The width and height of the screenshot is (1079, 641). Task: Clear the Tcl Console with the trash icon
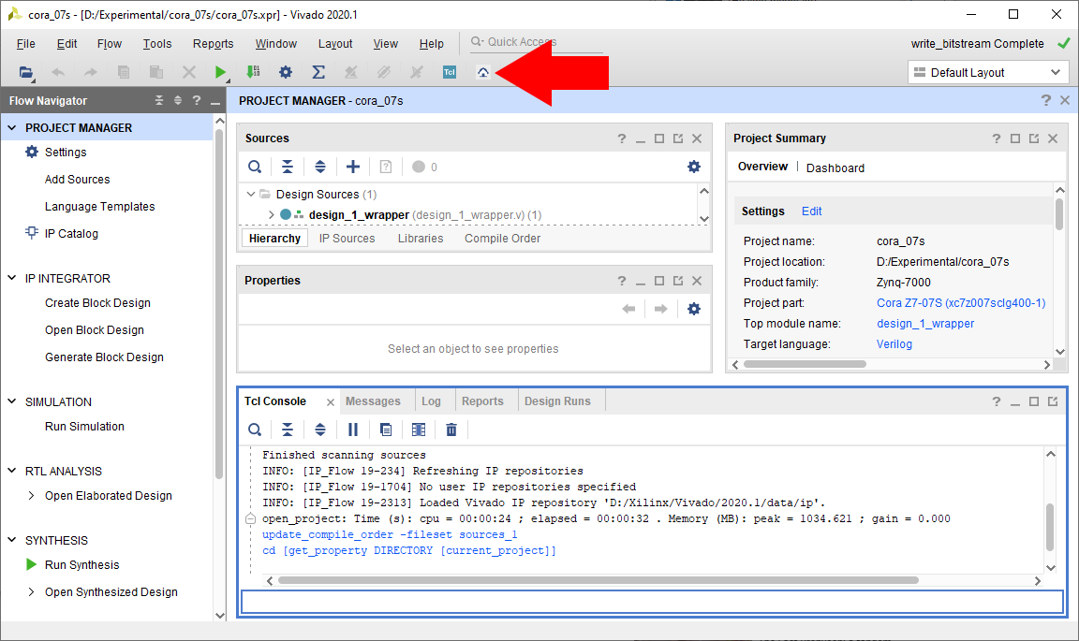coord(451,429)
